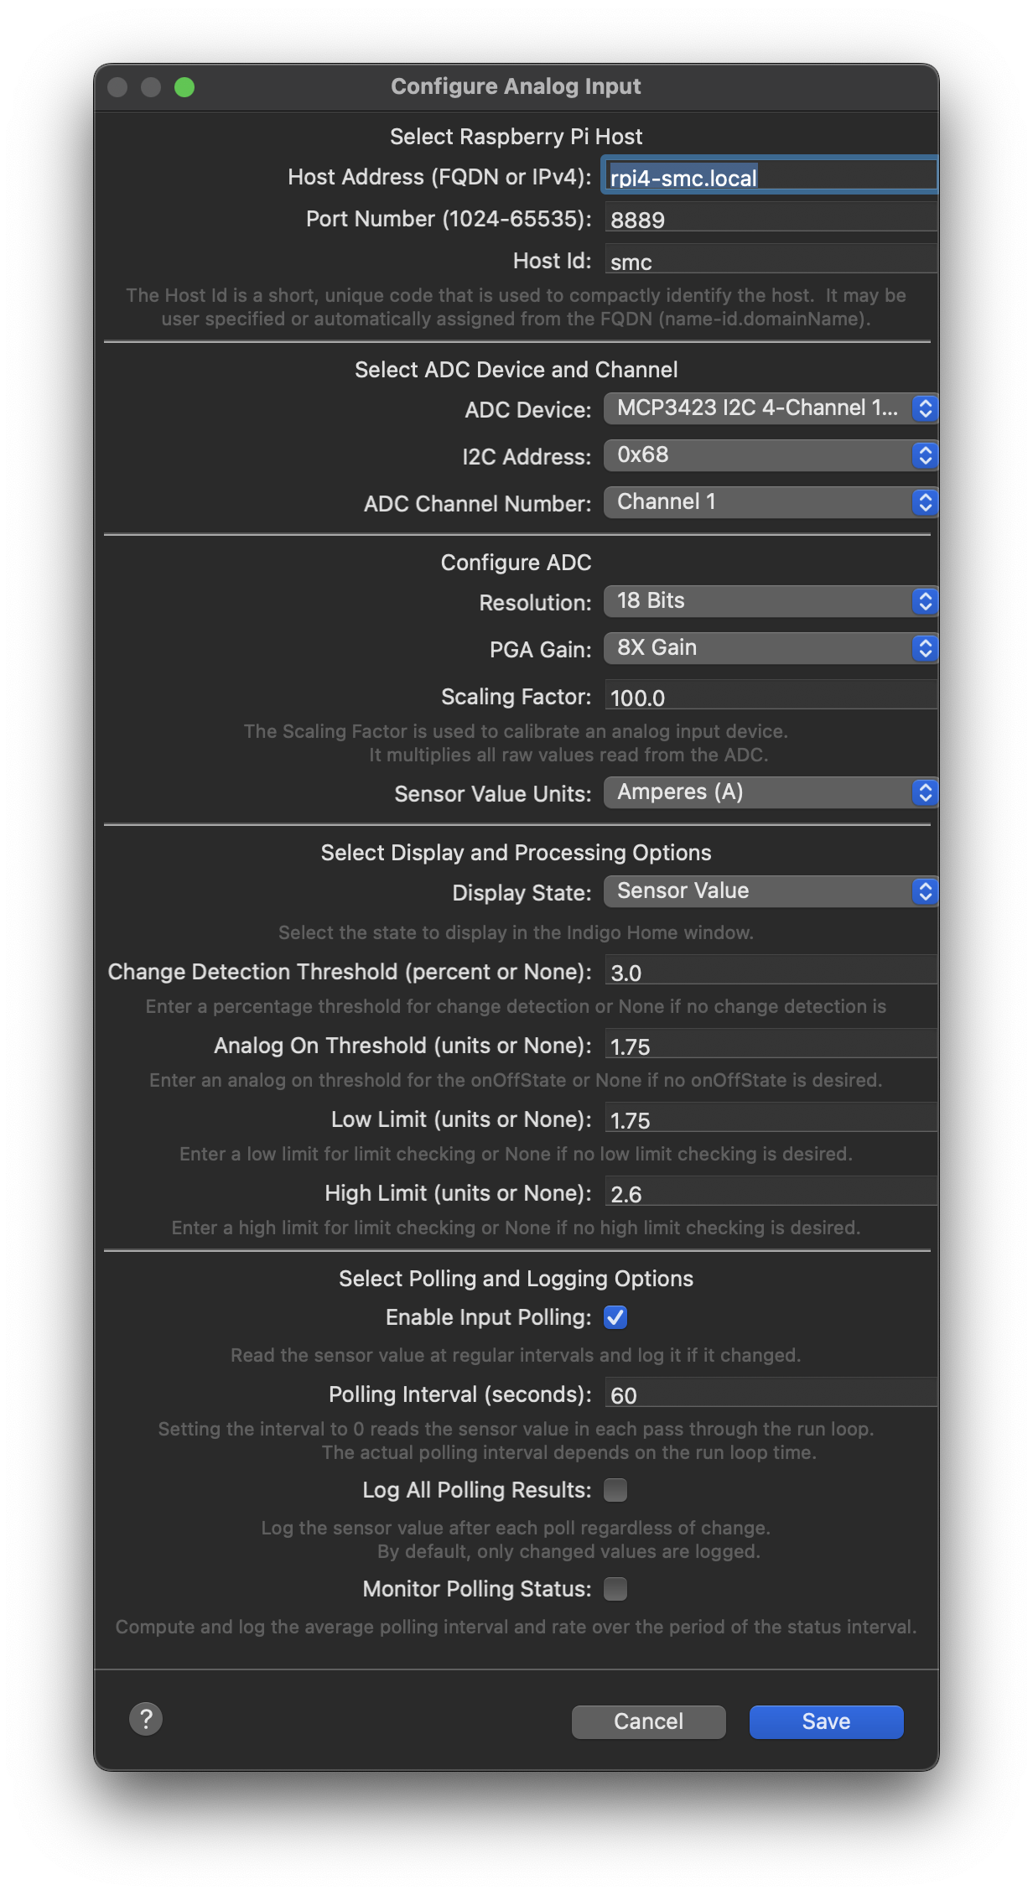Check the Monitor Polling Status box
1033x1895 pixels.
pyautogui.click(x=615, y=1589)
